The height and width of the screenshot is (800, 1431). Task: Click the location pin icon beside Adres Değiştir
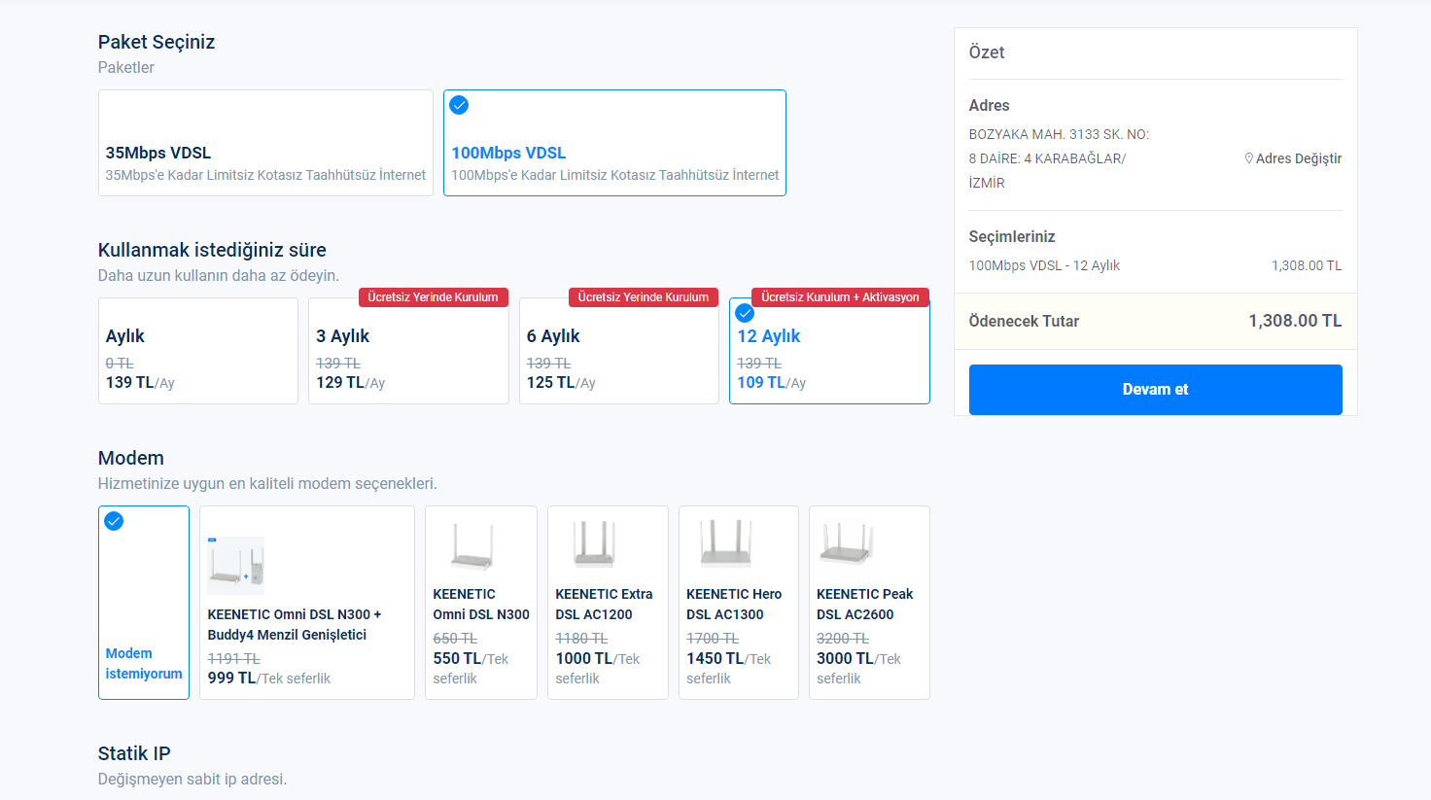[x=1249, y=158]
